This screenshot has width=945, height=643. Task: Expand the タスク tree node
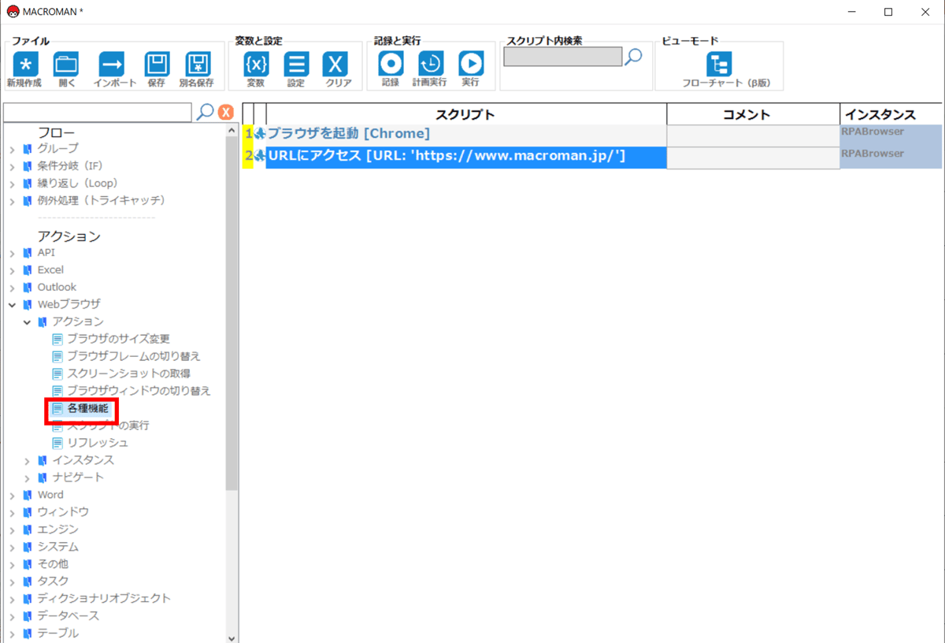(x=13, y=582)
